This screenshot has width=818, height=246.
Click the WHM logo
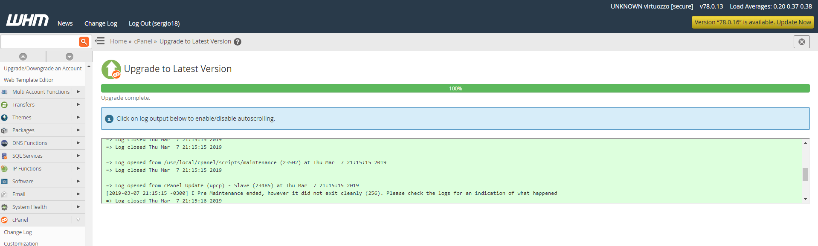coord(27,20)
